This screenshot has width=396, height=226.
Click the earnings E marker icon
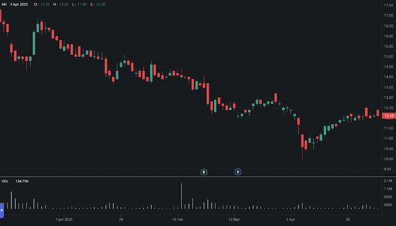coord(204,172)
